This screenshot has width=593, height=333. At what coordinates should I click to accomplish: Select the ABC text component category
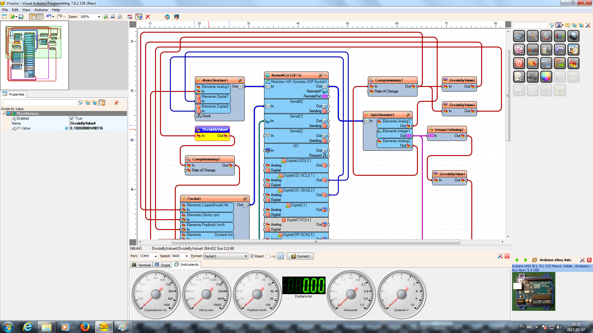[x=532, y=50]
